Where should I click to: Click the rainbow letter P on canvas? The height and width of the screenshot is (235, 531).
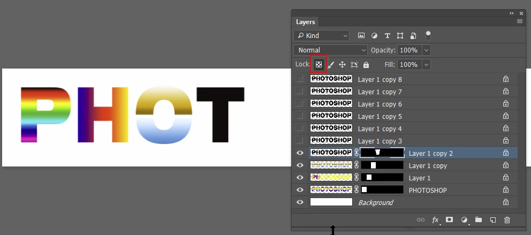coord(45,115)
